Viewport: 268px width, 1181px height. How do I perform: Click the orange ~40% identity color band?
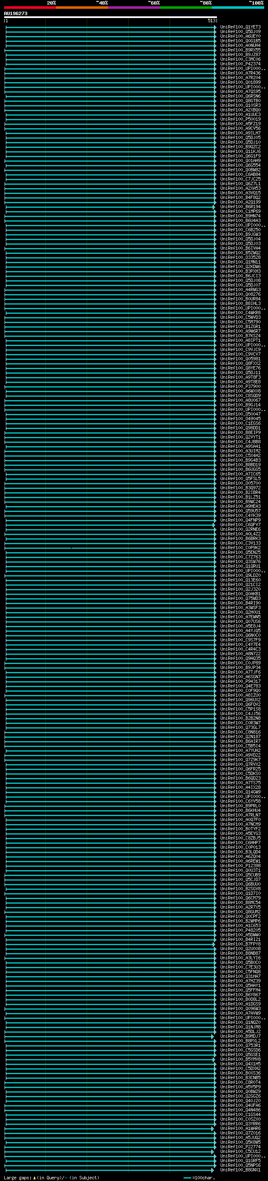tap(82, 8)
